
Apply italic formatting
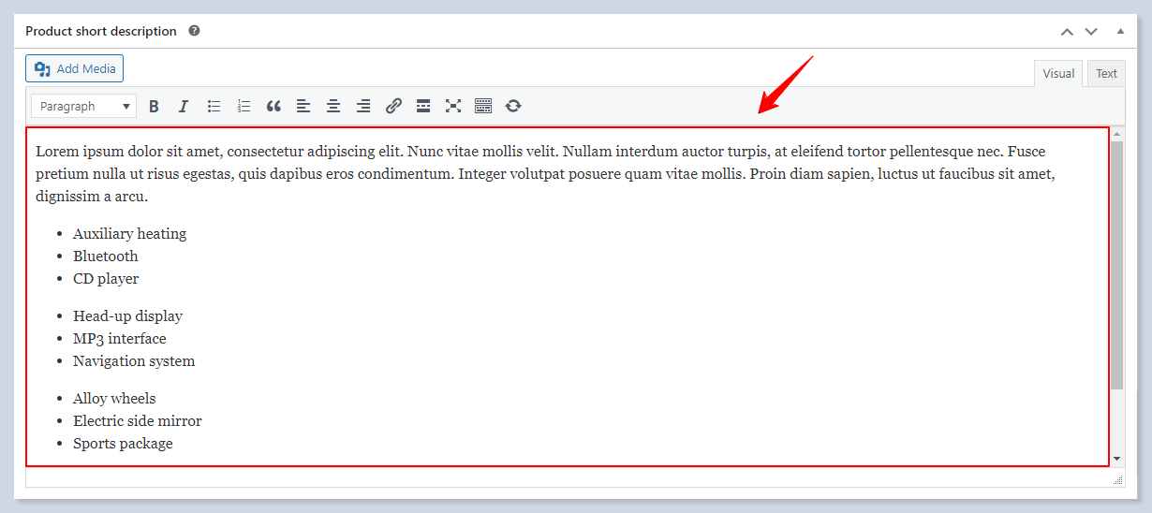184,107
